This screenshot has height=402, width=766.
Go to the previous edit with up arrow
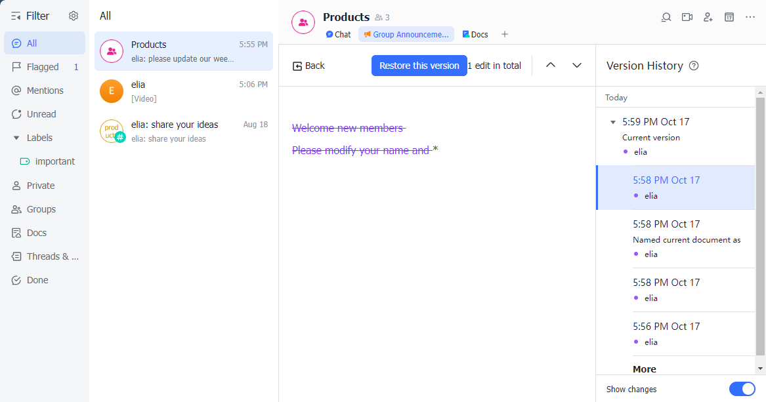[551, 65]
